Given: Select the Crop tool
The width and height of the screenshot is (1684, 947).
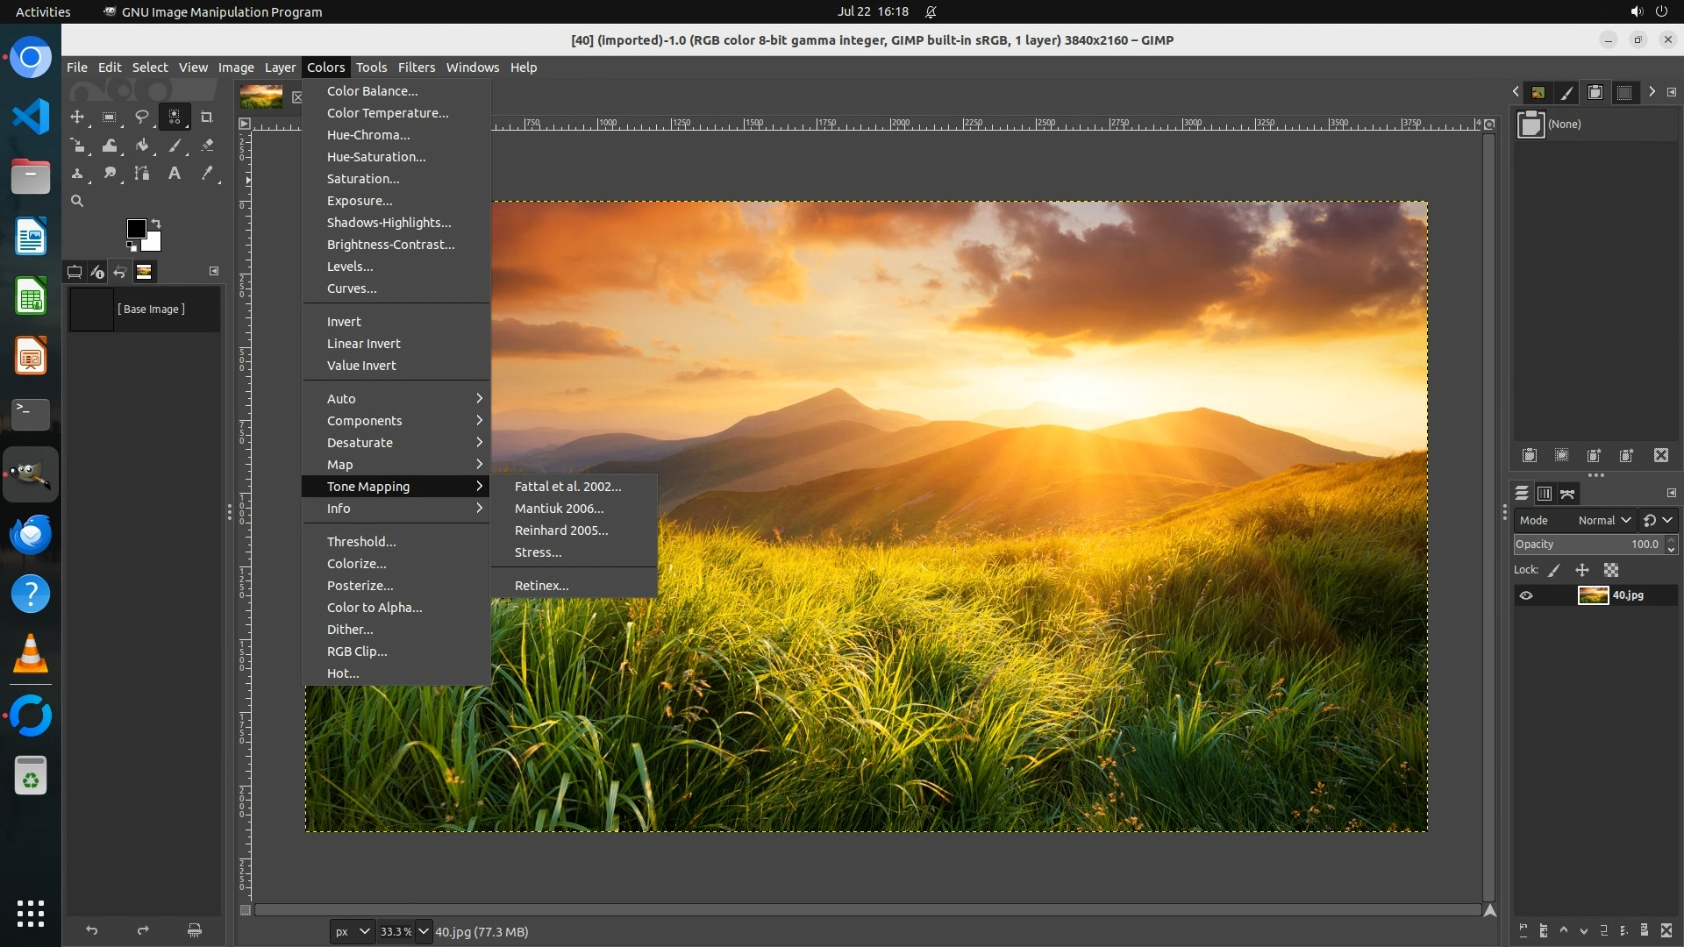Looking at the screenshot, I should [207, 117].
